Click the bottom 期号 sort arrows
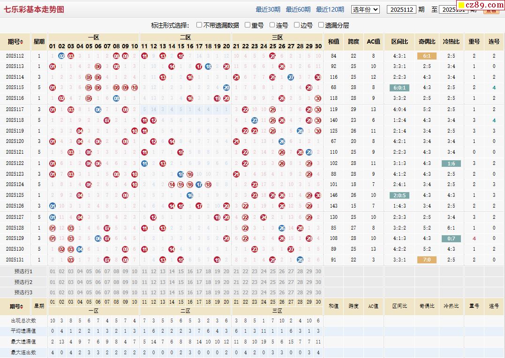The height and width of the screenshot is (358, 505). [22, 306]
